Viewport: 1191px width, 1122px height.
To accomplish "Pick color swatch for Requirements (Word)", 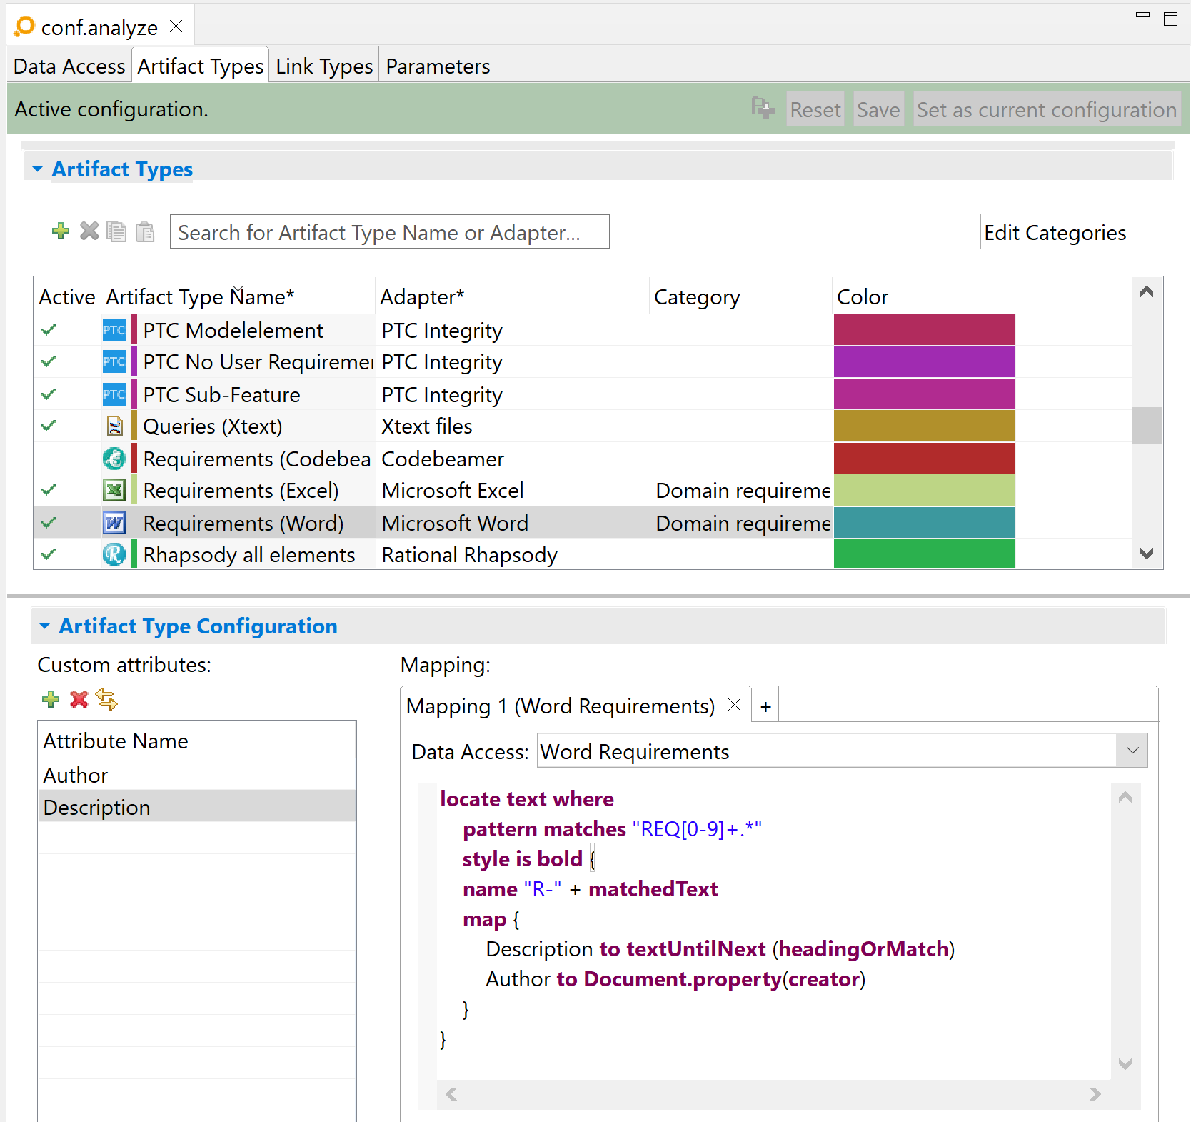I will 924,523.
